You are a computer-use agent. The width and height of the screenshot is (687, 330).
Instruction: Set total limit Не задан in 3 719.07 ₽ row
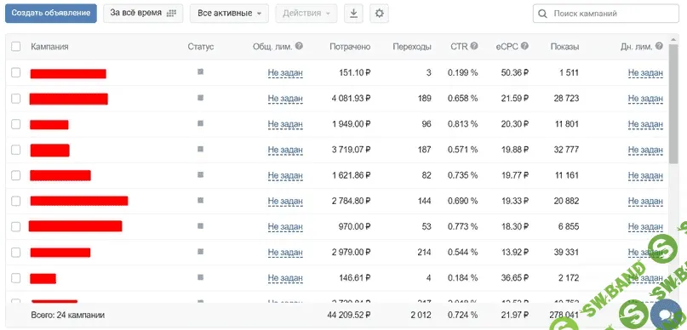285,150
